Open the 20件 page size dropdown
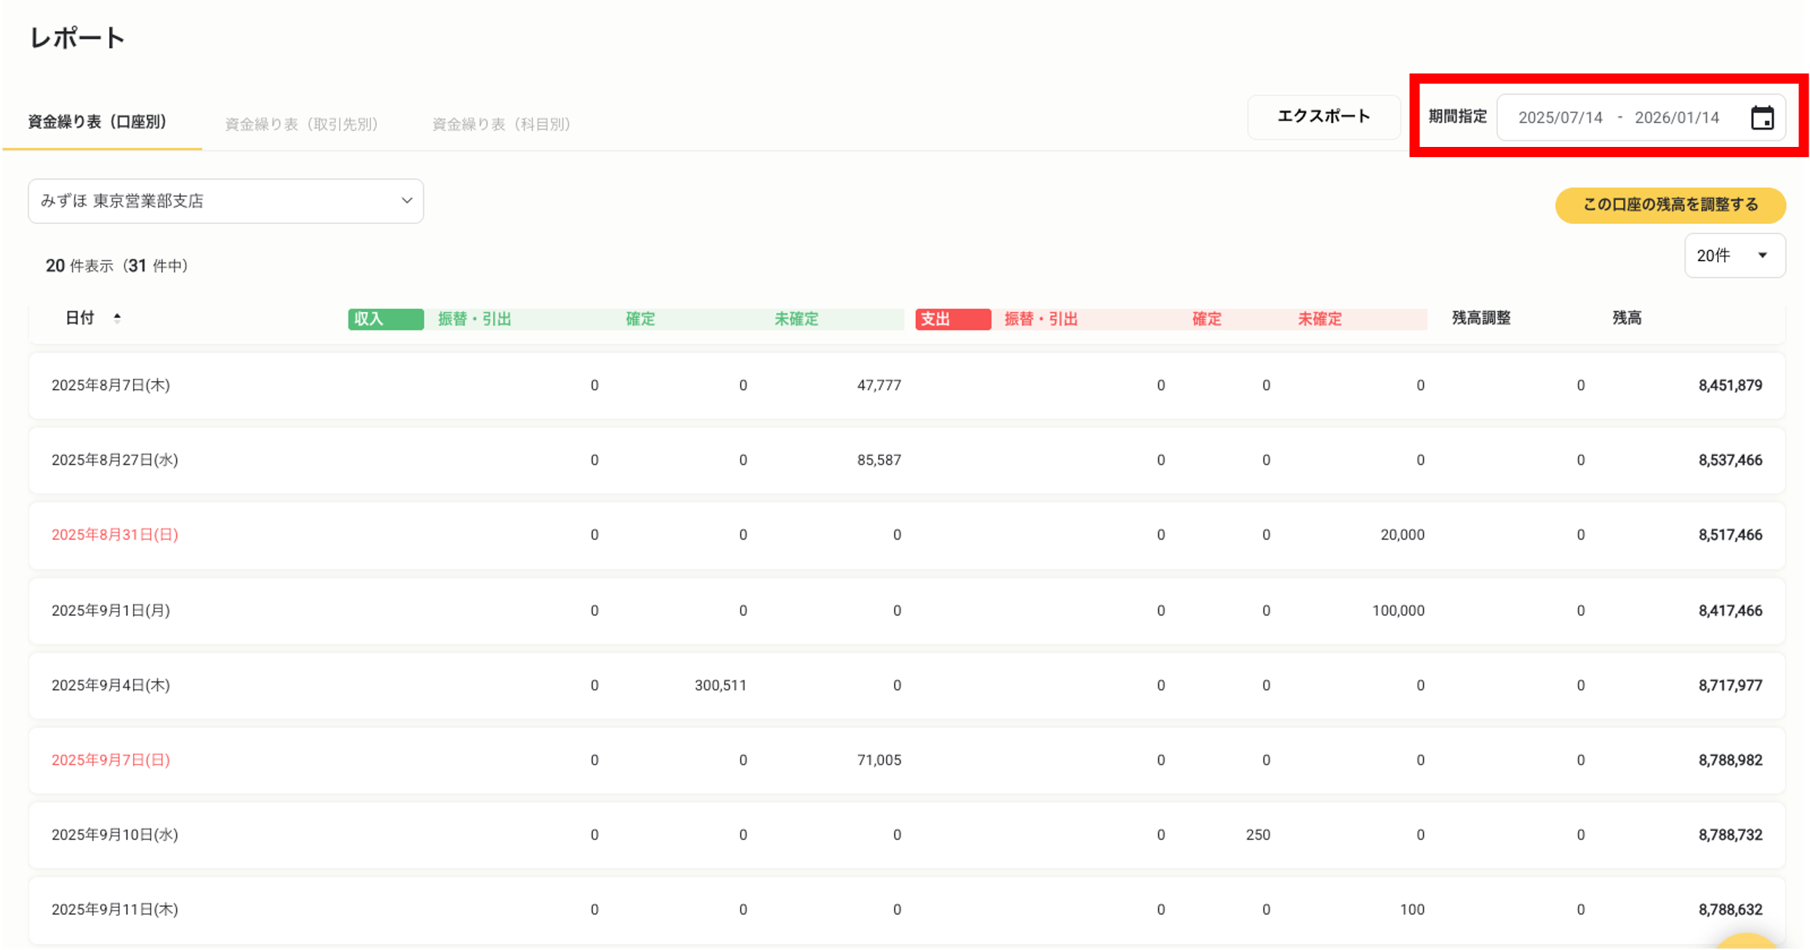 [x=1734, y=256]
